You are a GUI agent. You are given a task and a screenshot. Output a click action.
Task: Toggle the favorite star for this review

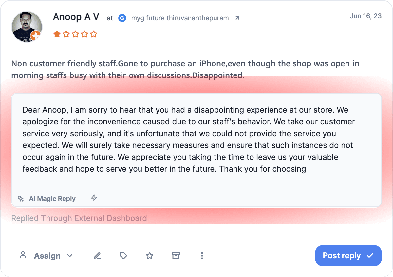(x=149, y=255)
